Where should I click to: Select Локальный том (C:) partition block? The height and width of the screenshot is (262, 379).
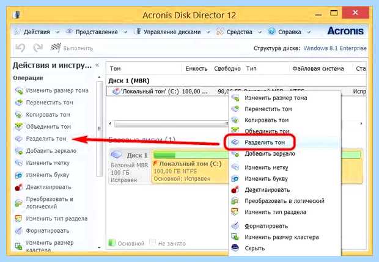[189, 166]
